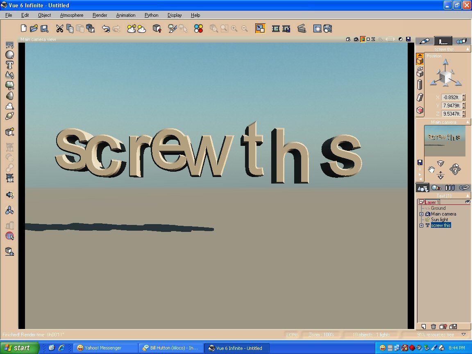Toggle the highlighted view layout button
Screen dimensions: 472x354
(260, 28)
